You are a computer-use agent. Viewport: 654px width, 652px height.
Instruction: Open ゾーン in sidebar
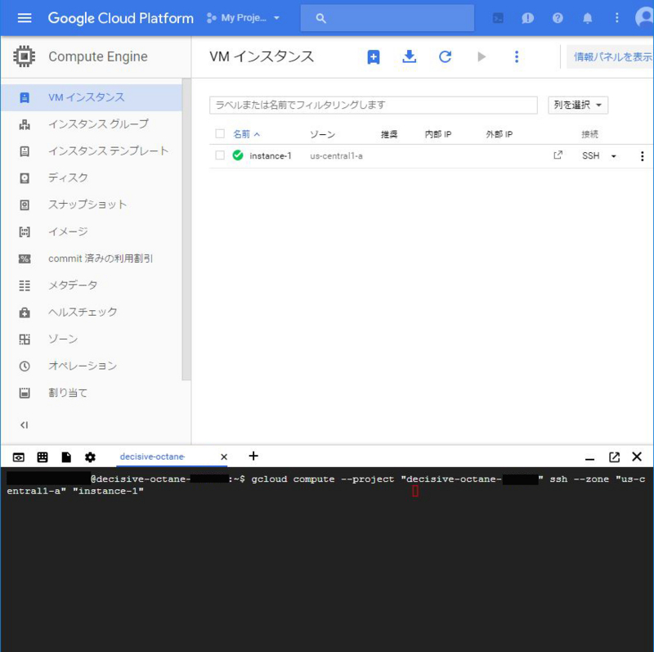point(92,339)
